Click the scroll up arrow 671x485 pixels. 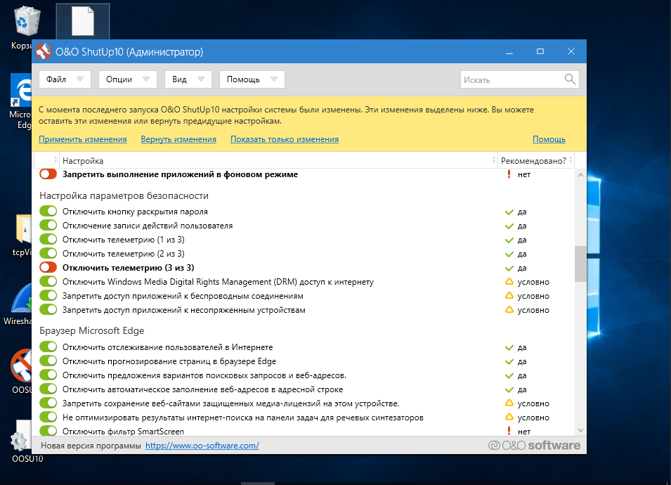(x=580, y=175)
